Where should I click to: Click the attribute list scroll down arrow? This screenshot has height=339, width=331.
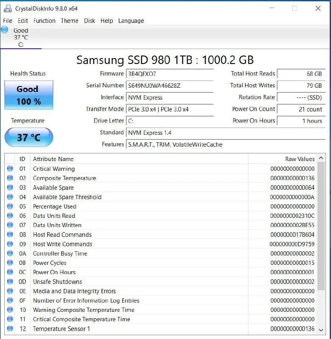pyautogui.click(x=321, y=330)
